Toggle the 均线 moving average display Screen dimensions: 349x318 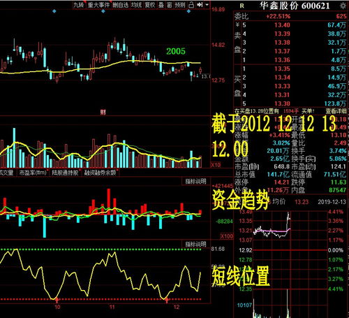pos(136,5)
